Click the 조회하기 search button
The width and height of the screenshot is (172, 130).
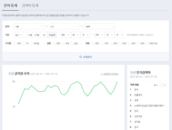click(x=85, y=57)
